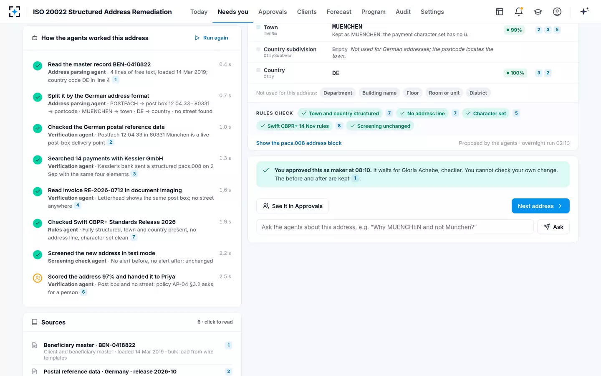
Task: Select the Department unused chip
Action: [338, 93]
